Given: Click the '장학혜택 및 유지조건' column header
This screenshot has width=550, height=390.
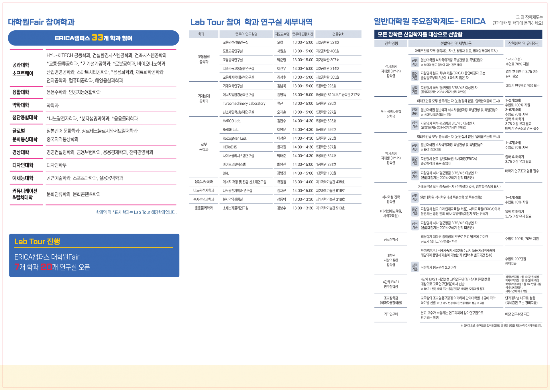Looking at the screenshot, I should [x=524, y=43].
